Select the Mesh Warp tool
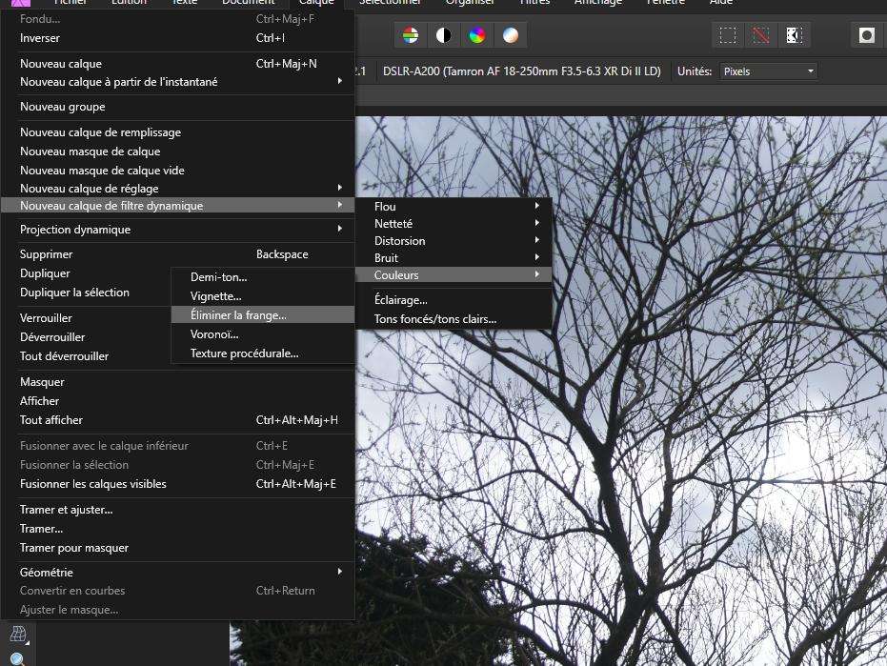The width and height of the screenshot is (887, 666). [x=18, y=635]
